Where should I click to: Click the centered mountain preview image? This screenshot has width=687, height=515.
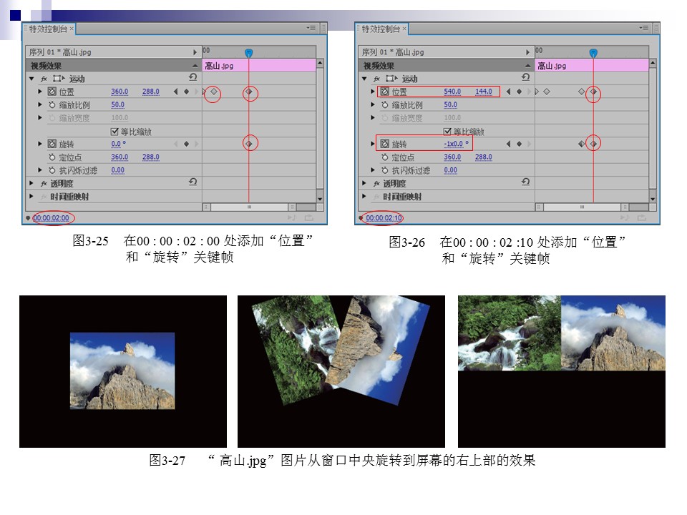(x=122, y=371)
